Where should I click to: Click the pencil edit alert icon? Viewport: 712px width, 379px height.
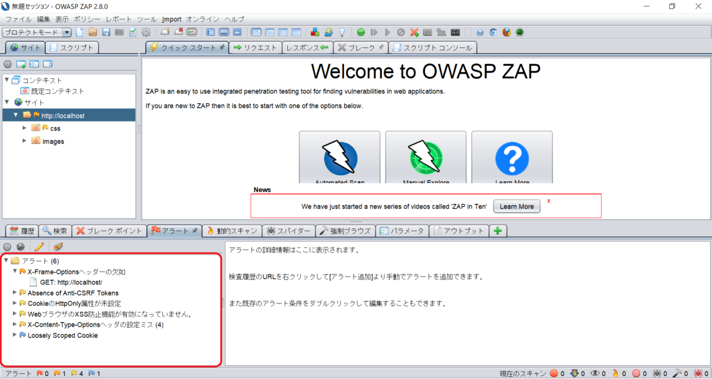click(39, 246)
